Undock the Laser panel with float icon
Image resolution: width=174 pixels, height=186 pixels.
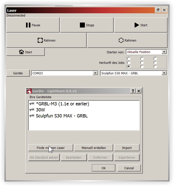pos(158,10)
